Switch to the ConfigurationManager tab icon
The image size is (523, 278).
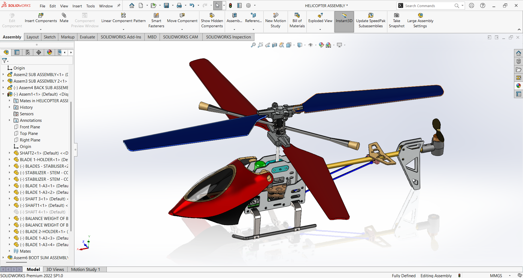tap(28, 52)
